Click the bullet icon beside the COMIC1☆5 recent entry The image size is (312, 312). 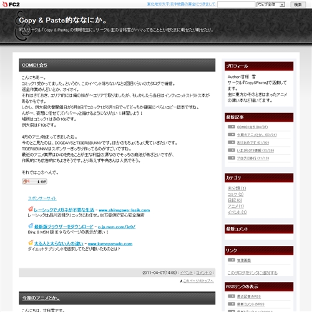pos(232,127)
